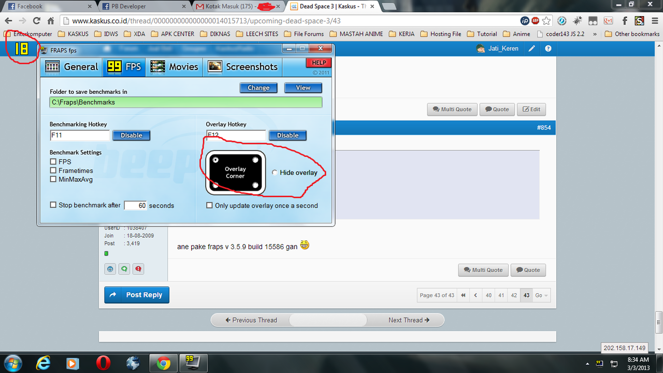Click the Next Thread button

click(x=409, y=320)
